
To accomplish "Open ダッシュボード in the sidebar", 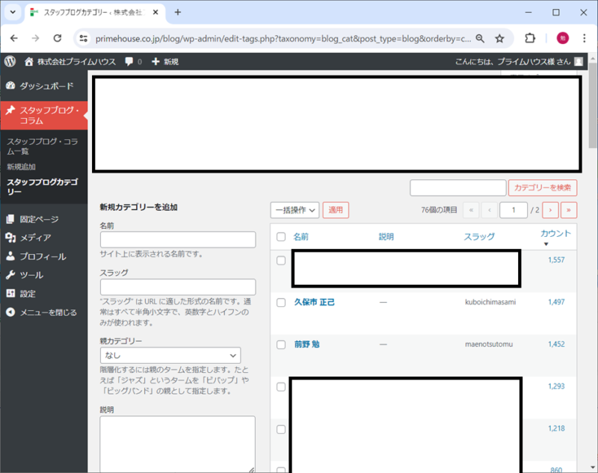I will tap(44, 86).
